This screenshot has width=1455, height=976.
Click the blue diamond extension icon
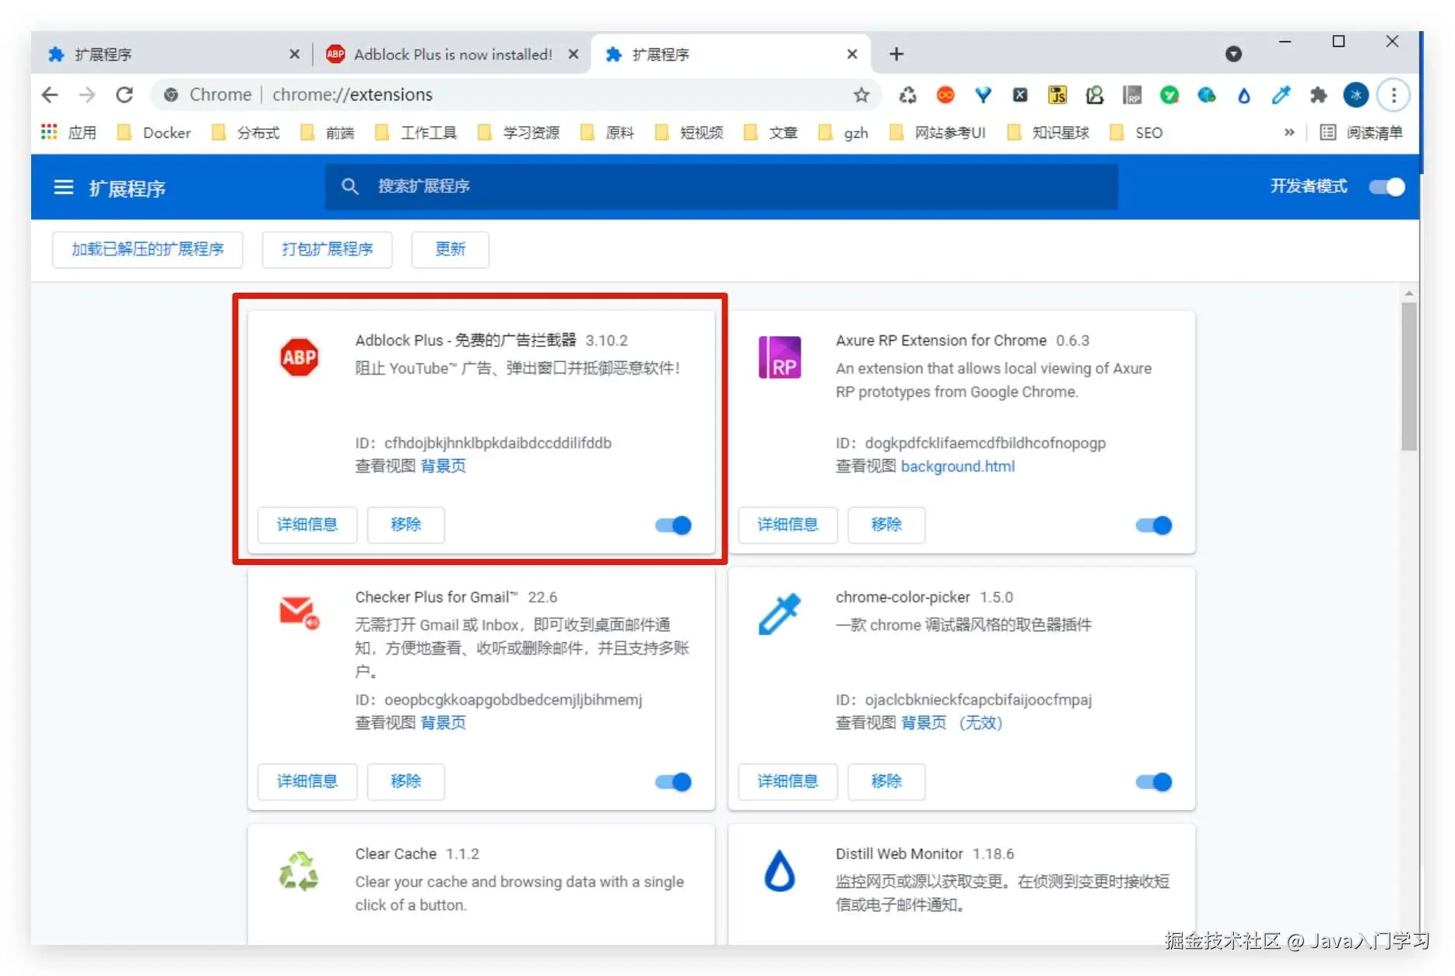[x=983, y=95]
